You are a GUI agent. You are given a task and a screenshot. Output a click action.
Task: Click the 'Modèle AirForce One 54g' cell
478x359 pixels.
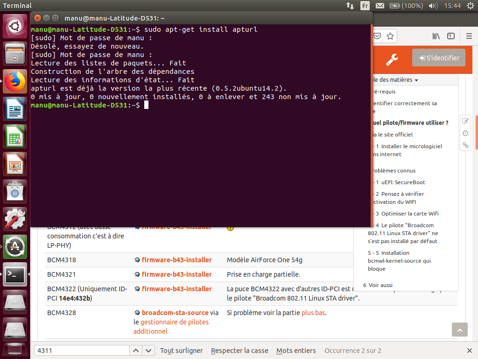click(264, 260)
